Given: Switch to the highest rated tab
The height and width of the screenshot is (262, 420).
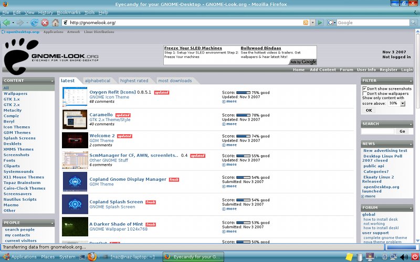Looking at the screenshot, I should (134, 81).
